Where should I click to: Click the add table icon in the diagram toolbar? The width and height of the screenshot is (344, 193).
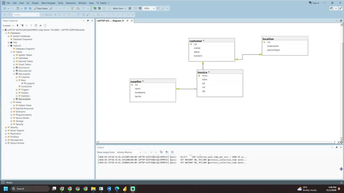pos(99,8)
